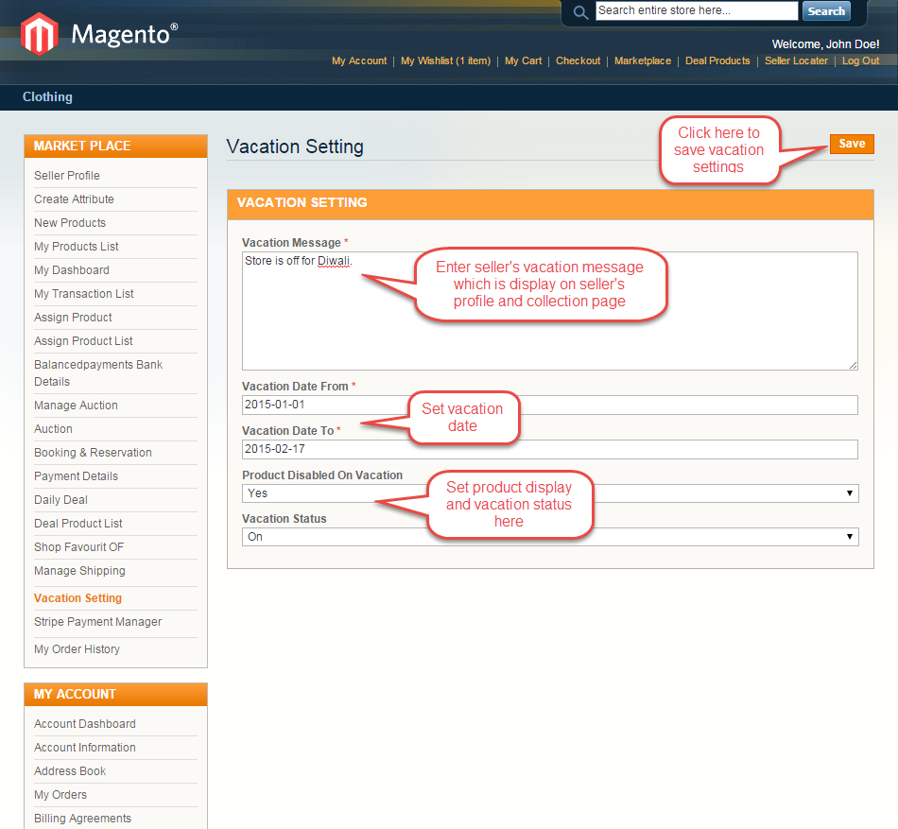The width and height of the screenshot is (898, 829).
Task: Open Payment Details sidebar link
Action: point(76,476)
